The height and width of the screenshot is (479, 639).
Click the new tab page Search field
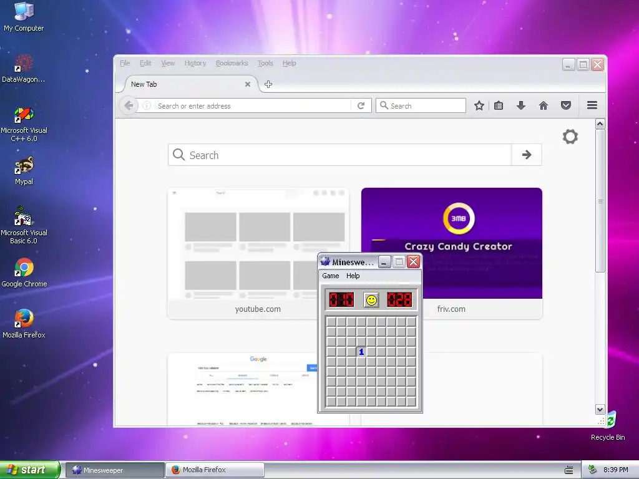[340, 155]
